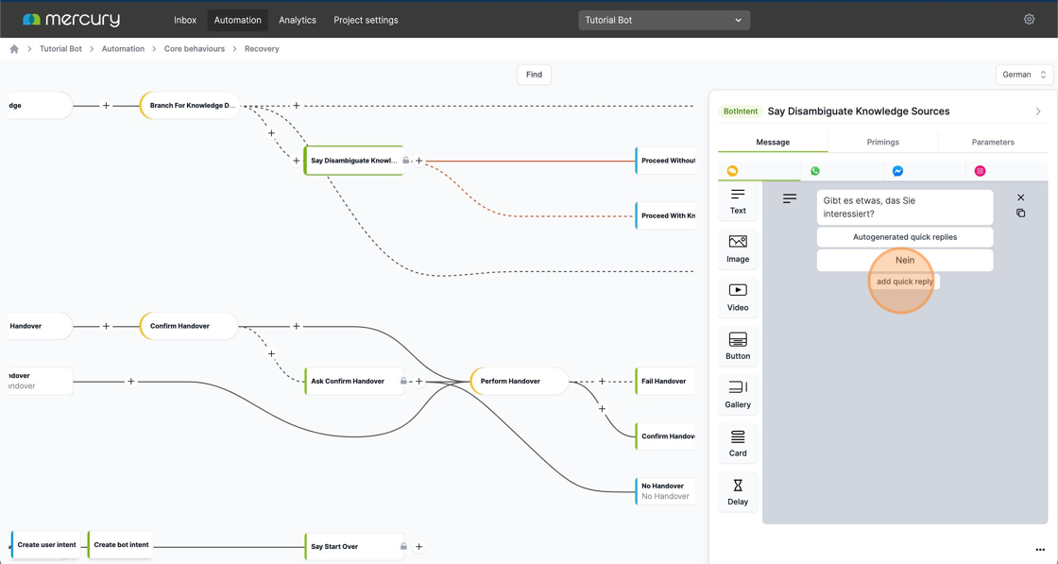1058x564 pixels.
Task: Open the Inbox menu
Action: 185,20
